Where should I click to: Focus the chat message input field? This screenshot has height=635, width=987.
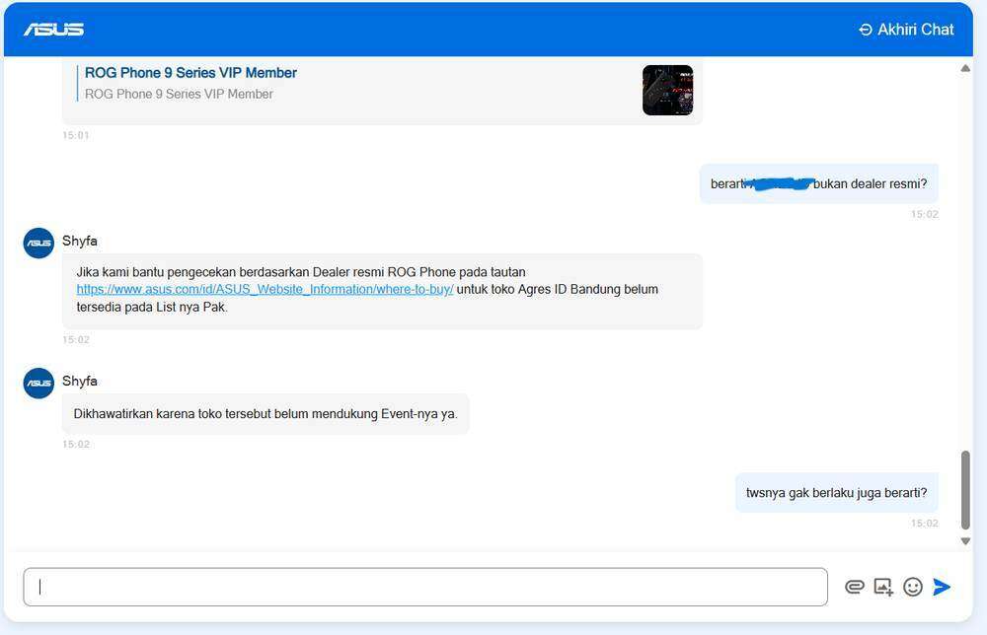425,588
